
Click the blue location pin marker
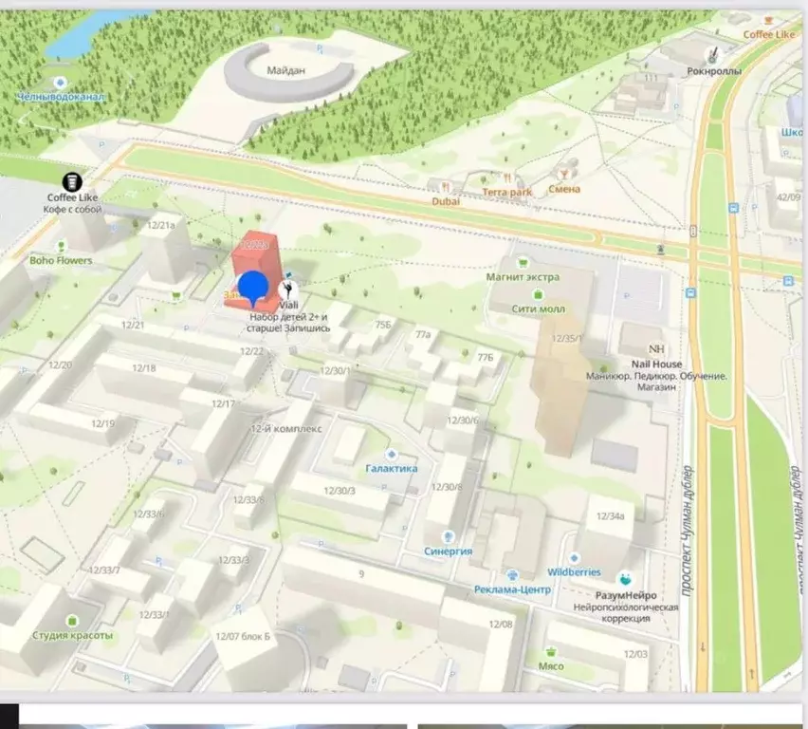(253, 288)
